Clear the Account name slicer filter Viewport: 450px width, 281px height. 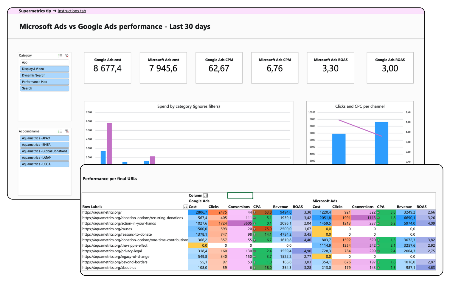pyautogui.click(x=67, y=131)
